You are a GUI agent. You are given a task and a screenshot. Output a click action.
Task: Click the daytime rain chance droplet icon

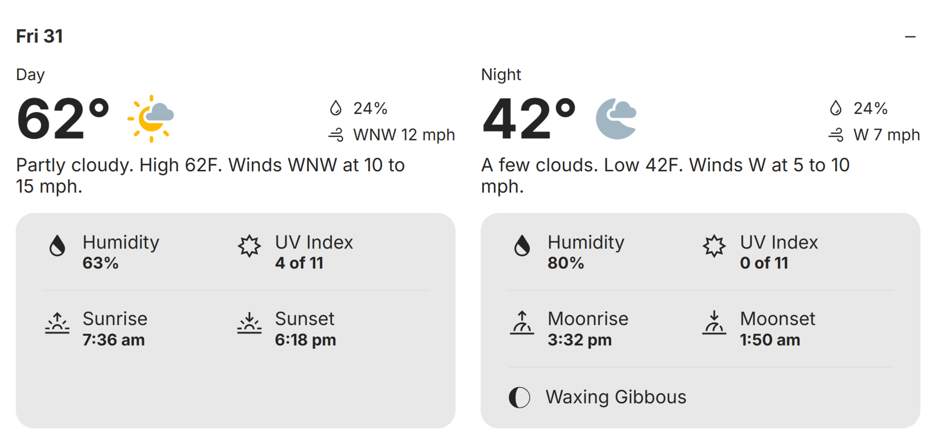point(335,108)
